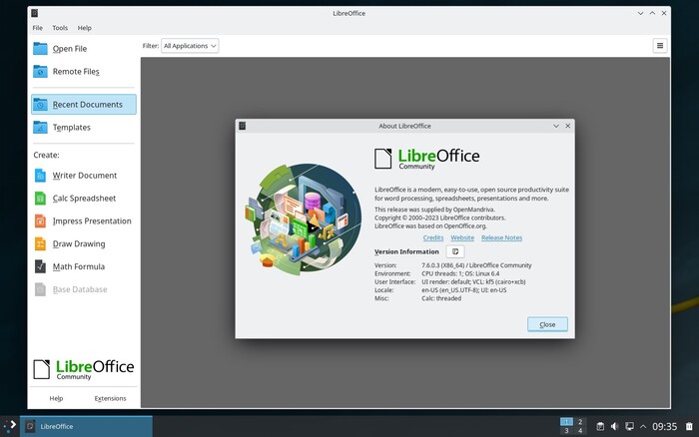Click the Base Database icon

(x=40, y=289)
